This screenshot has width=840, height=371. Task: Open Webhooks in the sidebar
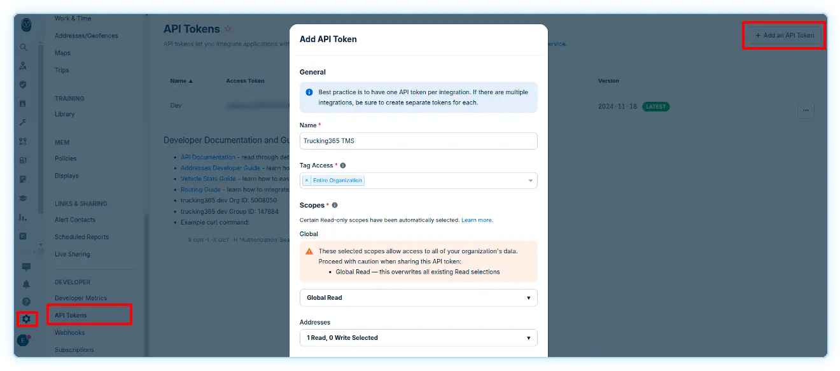point(69,332)
